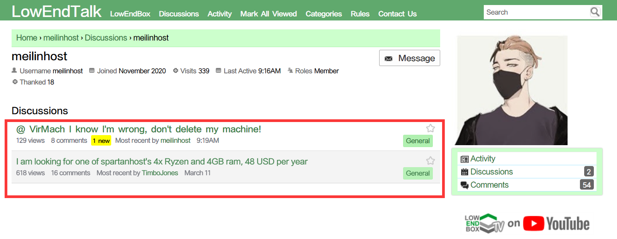
Task: Click the YouTube logo
Action: [556, 224]
